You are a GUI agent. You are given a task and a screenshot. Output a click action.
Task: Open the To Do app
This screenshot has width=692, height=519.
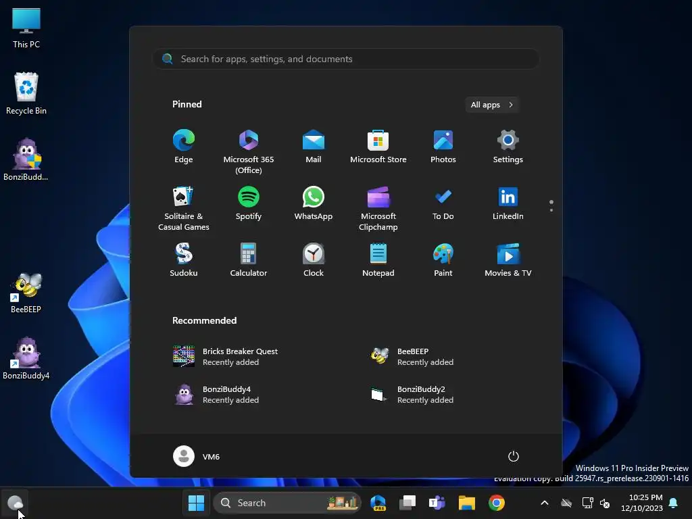(x=443, y=203)
